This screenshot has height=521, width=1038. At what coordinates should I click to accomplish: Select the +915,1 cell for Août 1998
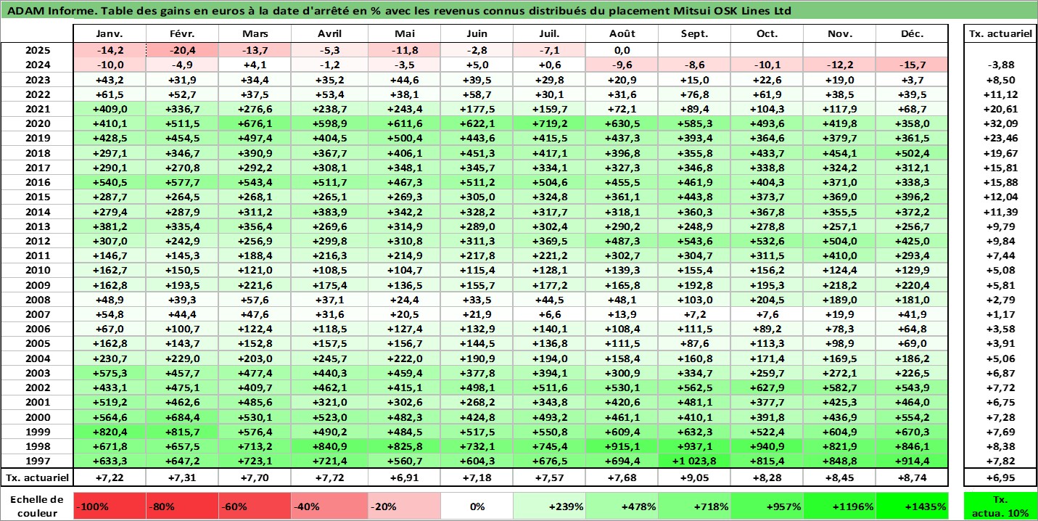click(x=622, y=446)
